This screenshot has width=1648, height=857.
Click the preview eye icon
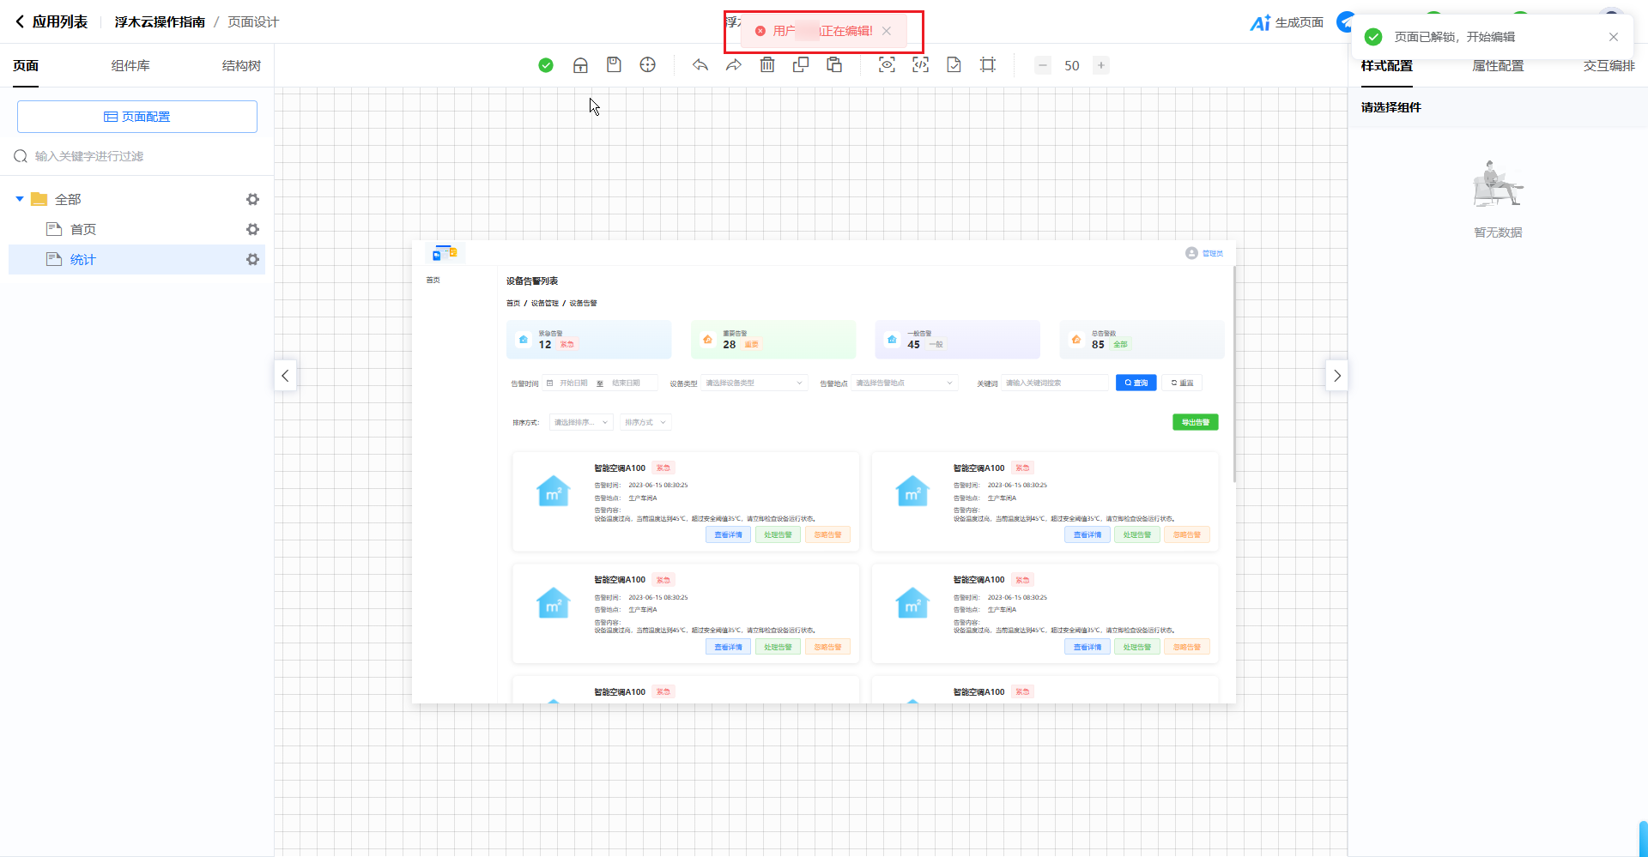pos(887,65)
